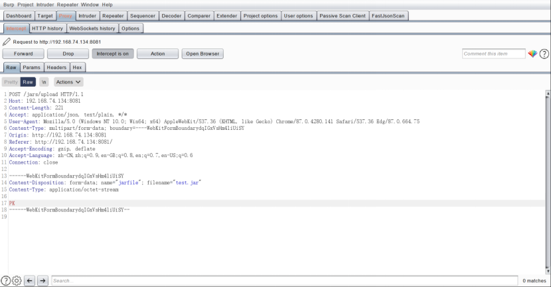Switch to the Repeater tab
The height and width of the screenshot is (287, 551).
tap(113, 16)
